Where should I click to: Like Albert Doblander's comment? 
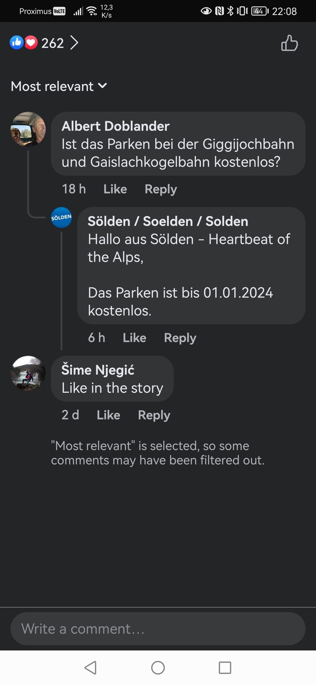coord(115,189)
